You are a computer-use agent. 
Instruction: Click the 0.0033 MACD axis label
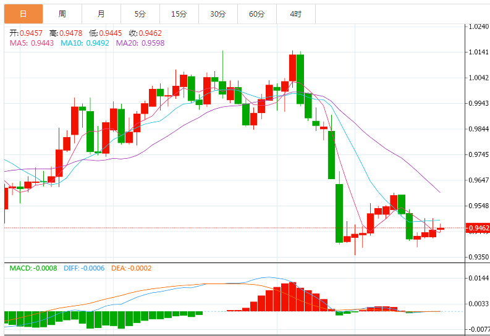click(478, 303)
